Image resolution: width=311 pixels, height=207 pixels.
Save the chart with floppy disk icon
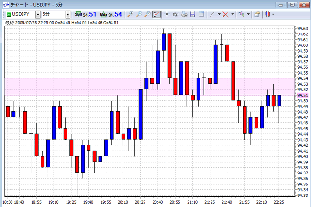[193, 14]
